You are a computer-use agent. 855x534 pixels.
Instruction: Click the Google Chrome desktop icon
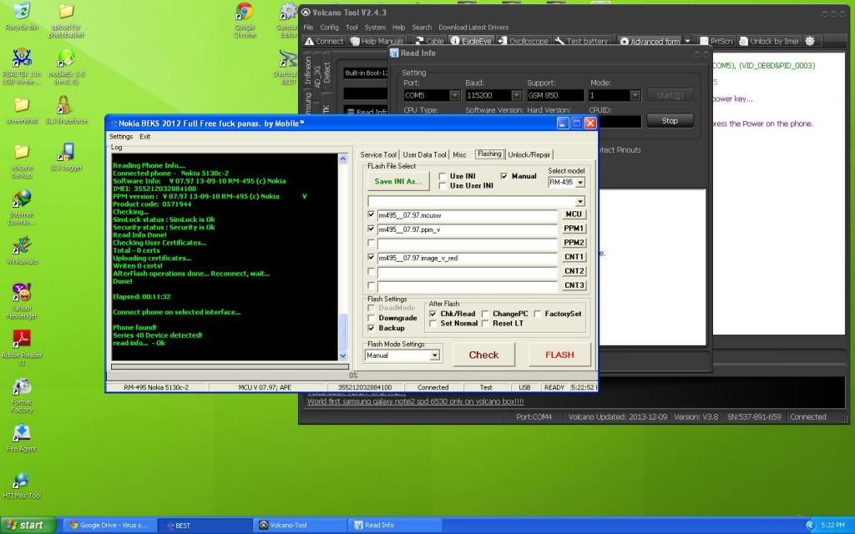(244, 20)
